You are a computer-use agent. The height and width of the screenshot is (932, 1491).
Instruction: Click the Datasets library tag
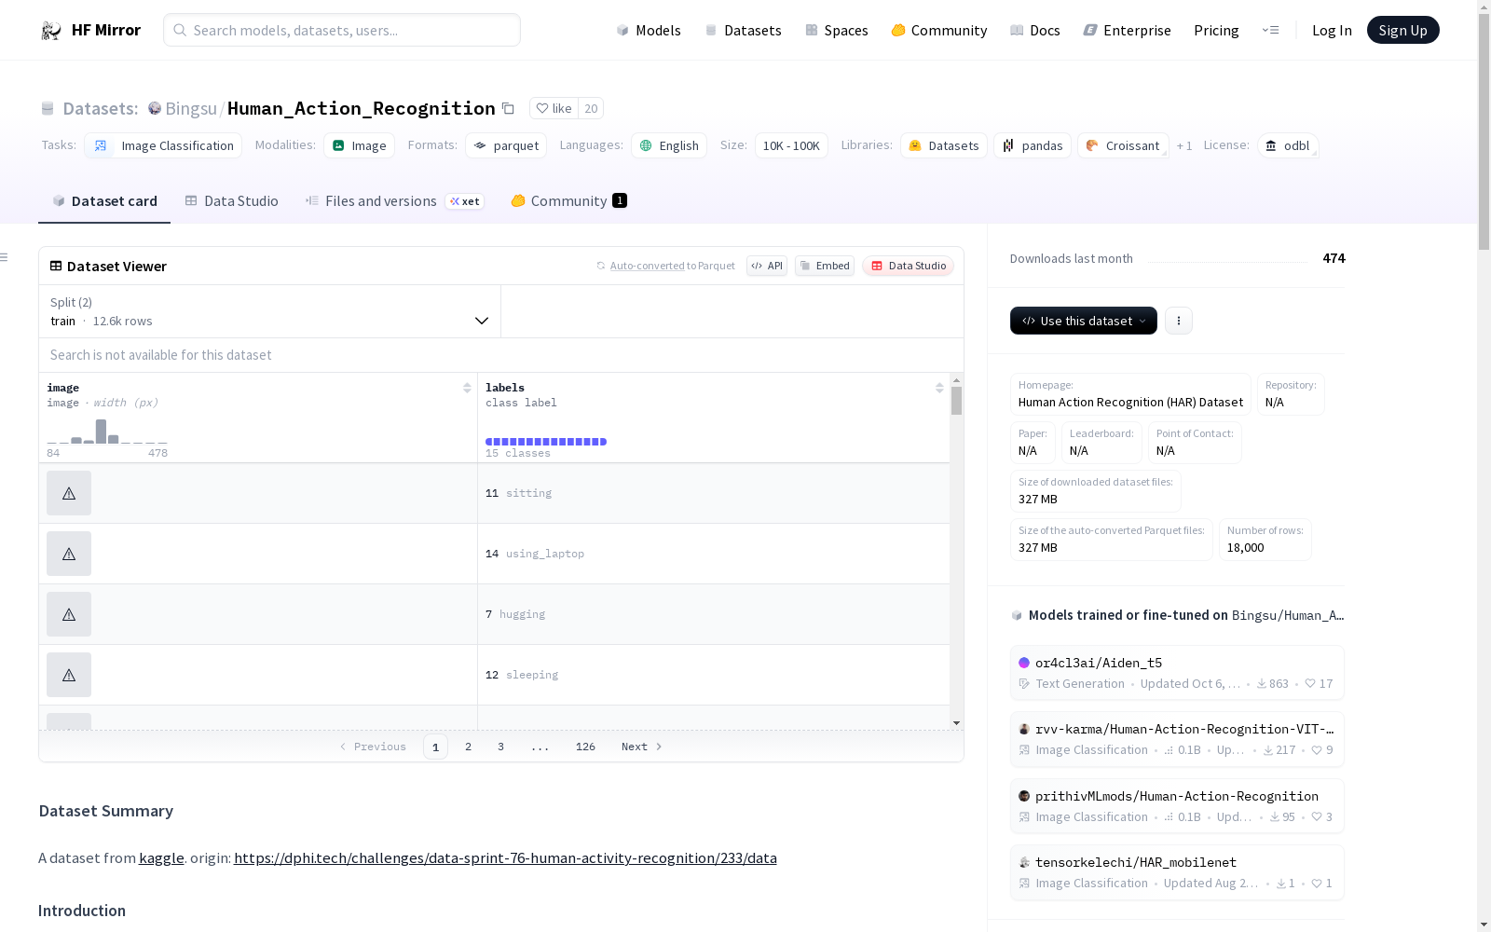944,145
